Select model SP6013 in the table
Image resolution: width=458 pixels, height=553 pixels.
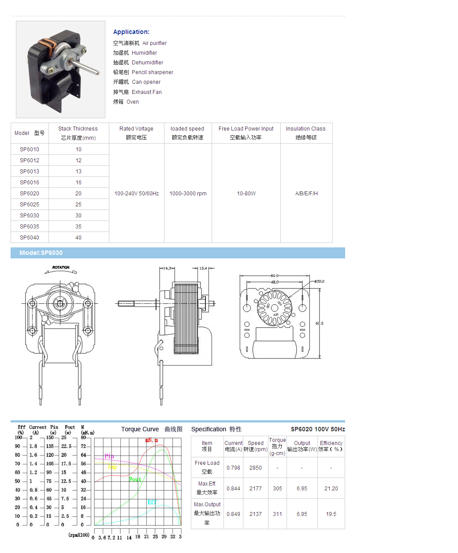[x=30, y=172]
